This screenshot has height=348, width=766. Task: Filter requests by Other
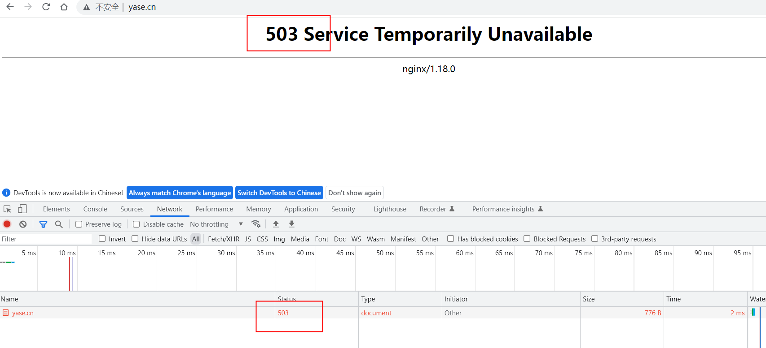click(430, 239)
